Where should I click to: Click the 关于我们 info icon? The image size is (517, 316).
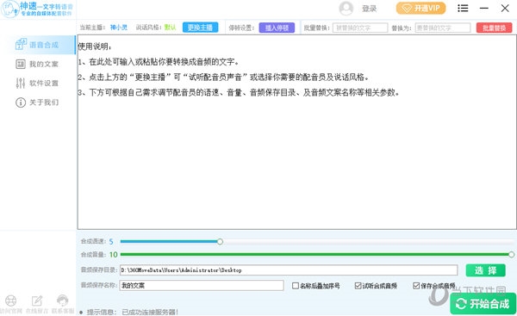point(21,102)
